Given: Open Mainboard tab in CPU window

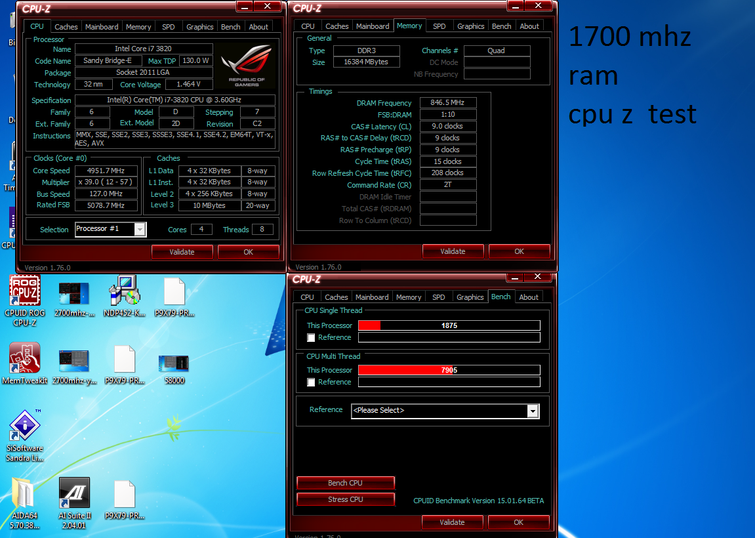Looking at the screenshot, I should coord(102,27).
